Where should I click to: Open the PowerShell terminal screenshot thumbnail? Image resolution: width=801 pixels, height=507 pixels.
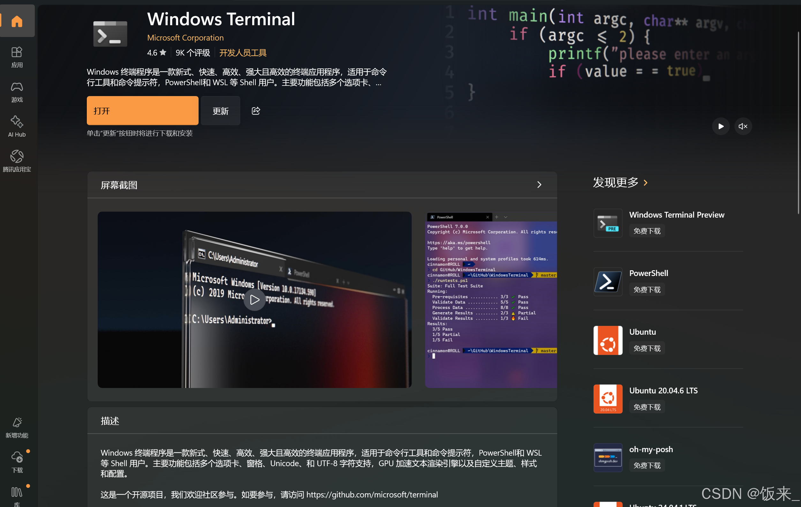click(491, 300)
